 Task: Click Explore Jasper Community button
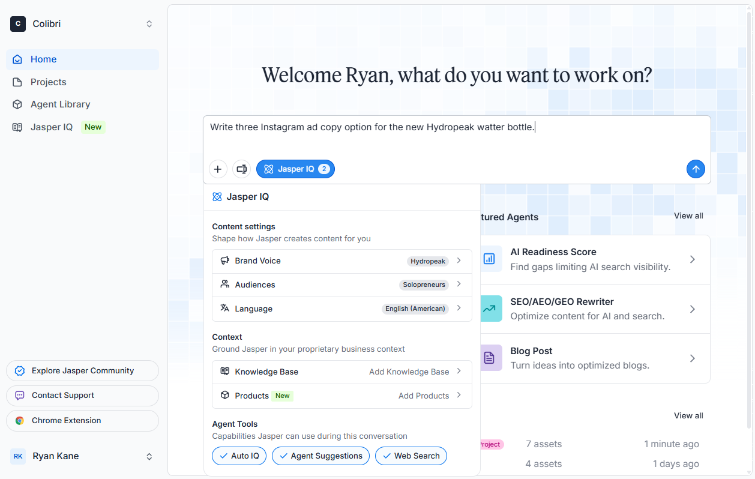(x=83, y=371)
